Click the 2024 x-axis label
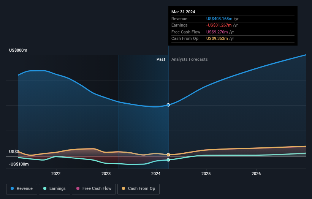Screen dimensions: 312x199 (156, 174)
